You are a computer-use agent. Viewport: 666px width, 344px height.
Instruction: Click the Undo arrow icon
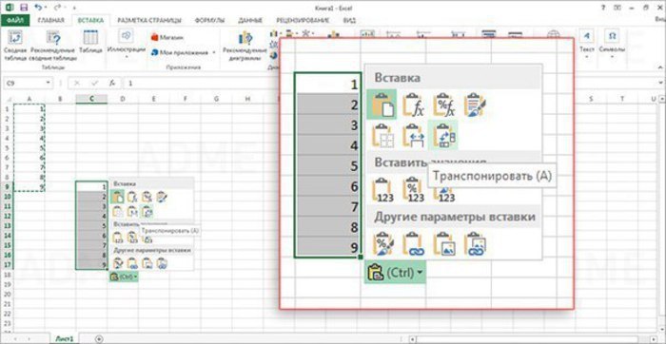click(x=38, y=8)
